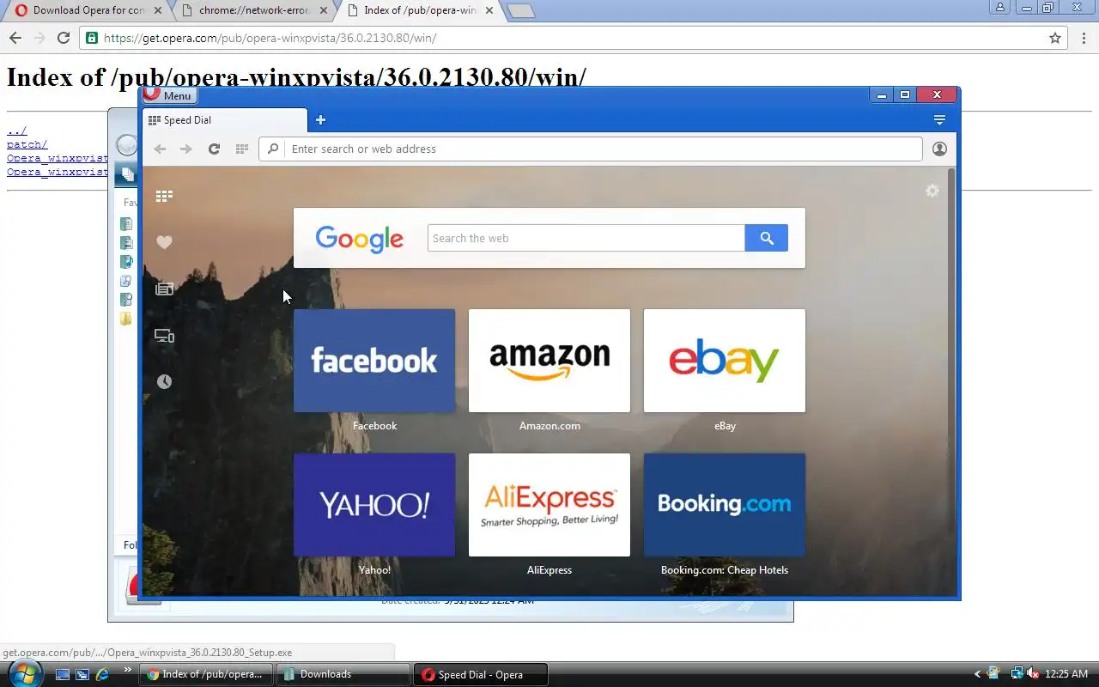
Task: Click the muted volume tray icon
Action: pos(1033,674)
